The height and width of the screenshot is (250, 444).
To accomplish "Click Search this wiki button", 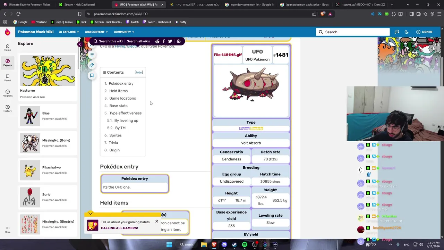I will click(x=108, y=41).
